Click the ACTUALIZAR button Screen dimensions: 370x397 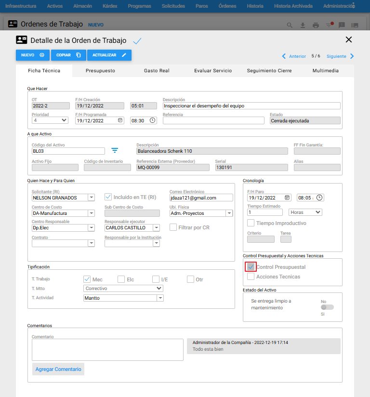click(x=109, y=55)
